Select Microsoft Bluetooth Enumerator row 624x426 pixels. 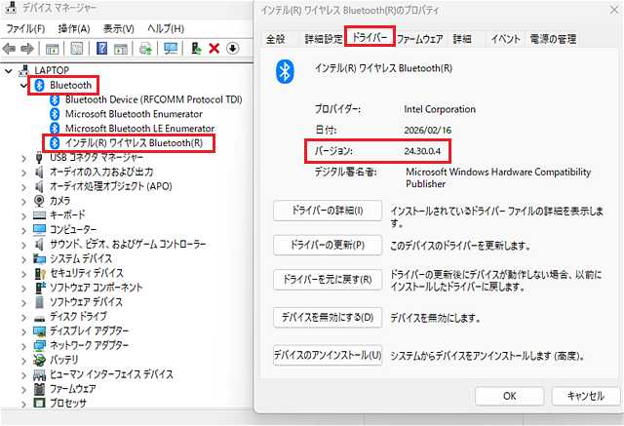click(x=126, y=114)
